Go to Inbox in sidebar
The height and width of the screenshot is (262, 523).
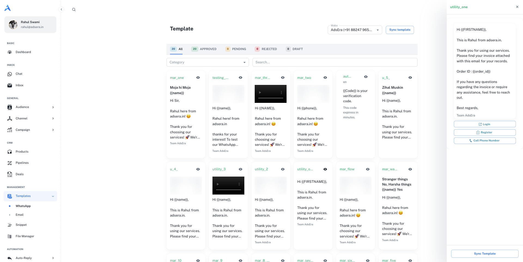click(19, 85)
